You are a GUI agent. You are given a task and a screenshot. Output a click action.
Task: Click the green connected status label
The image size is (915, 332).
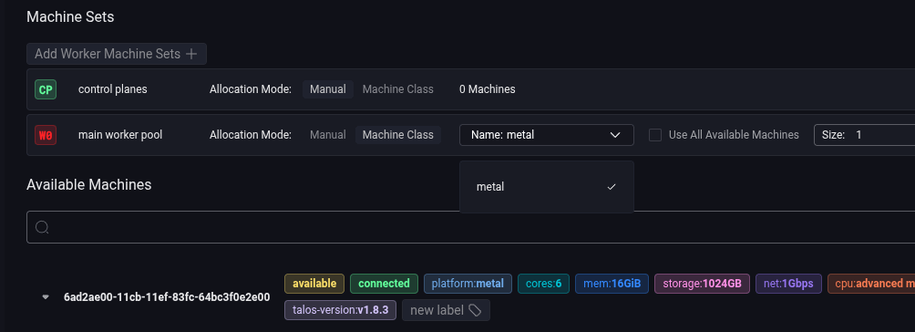(x=384, y=284)
